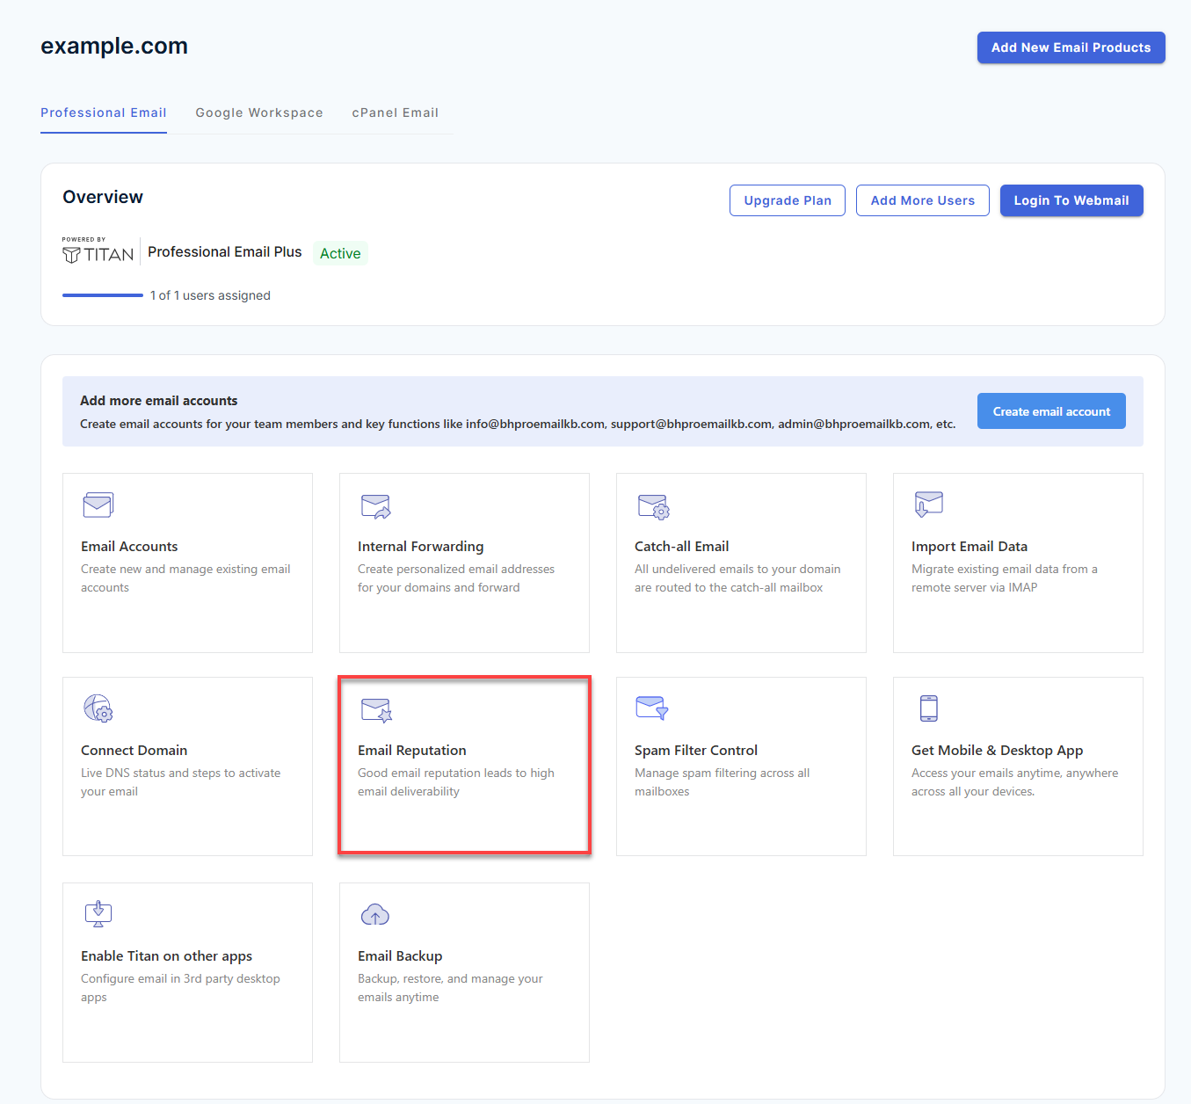Click the Connect Domain globe icon
Screen dimensions: 1191x1104
[x=98, y=708]
